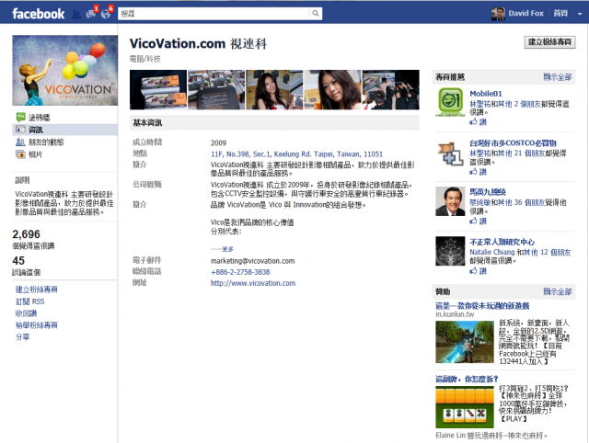
Task: Click the 2,696 likes count
Action: [27, 234]
